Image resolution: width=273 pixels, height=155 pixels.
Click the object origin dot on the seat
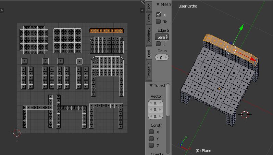219,89
